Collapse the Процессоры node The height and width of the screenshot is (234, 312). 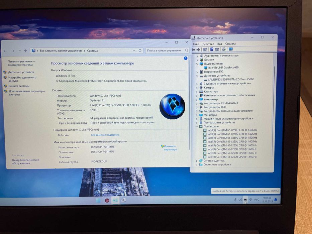point(197,127)
